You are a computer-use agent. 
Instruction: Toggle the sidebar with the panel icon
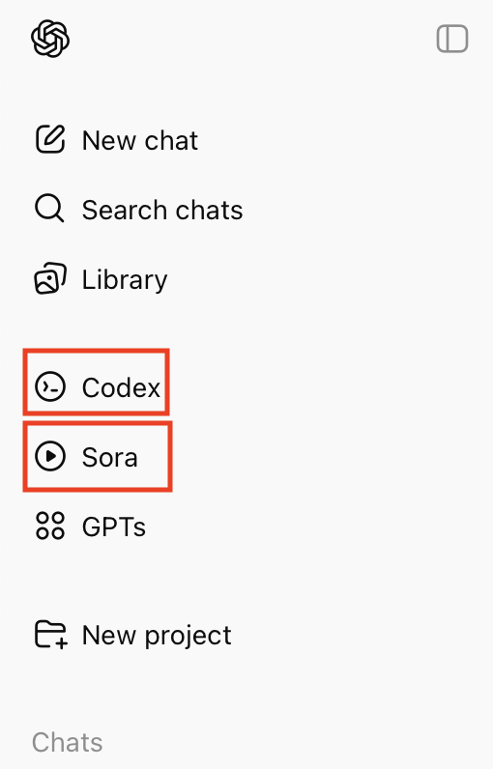click(x=452, y=39)
